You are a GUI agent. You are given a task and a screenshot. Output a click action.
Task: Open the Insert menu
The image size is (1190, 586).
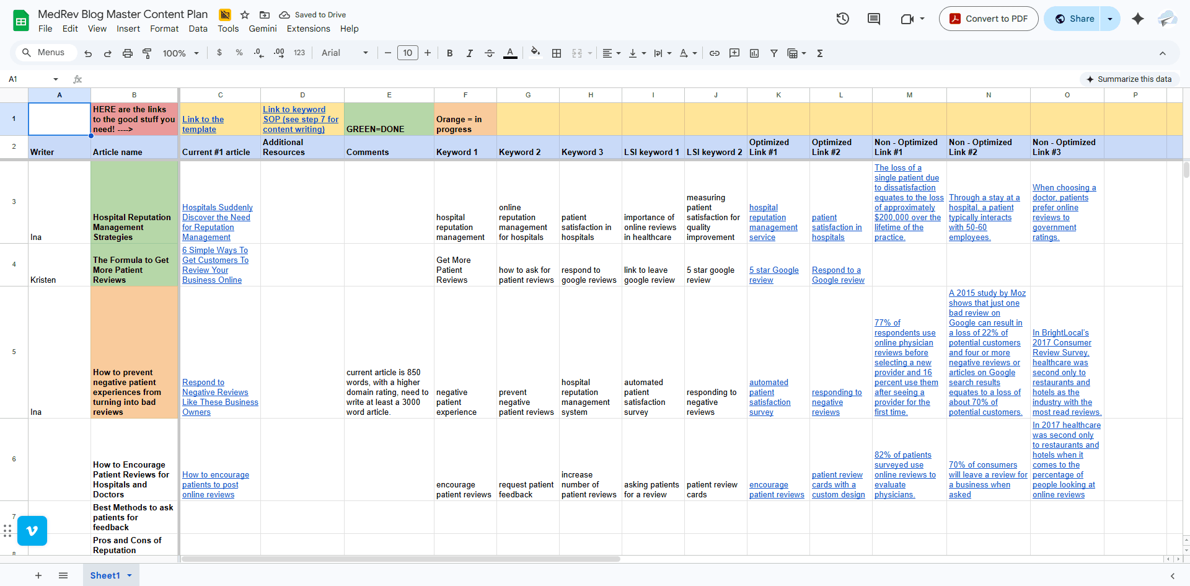128,29
